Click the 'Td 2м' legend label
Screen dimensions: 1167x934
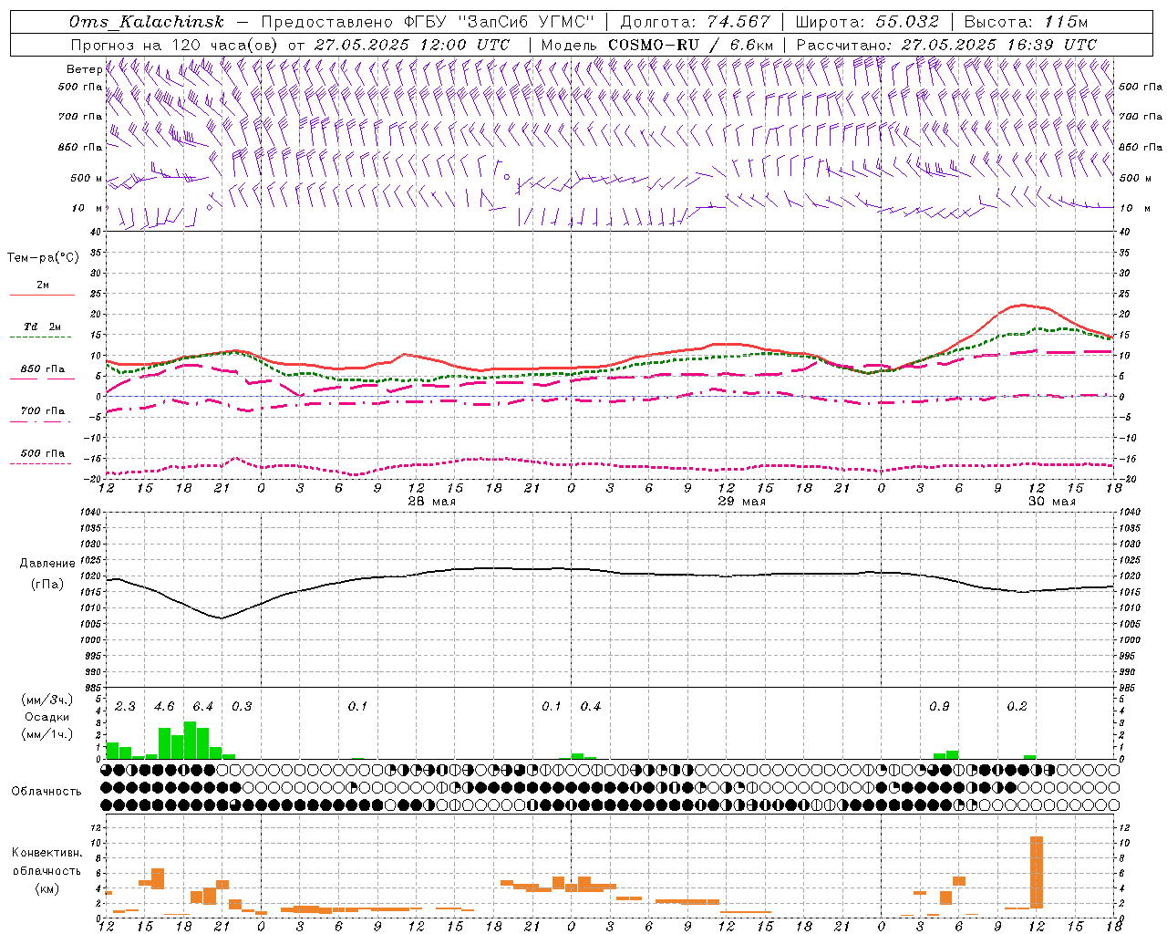[42, 327]
